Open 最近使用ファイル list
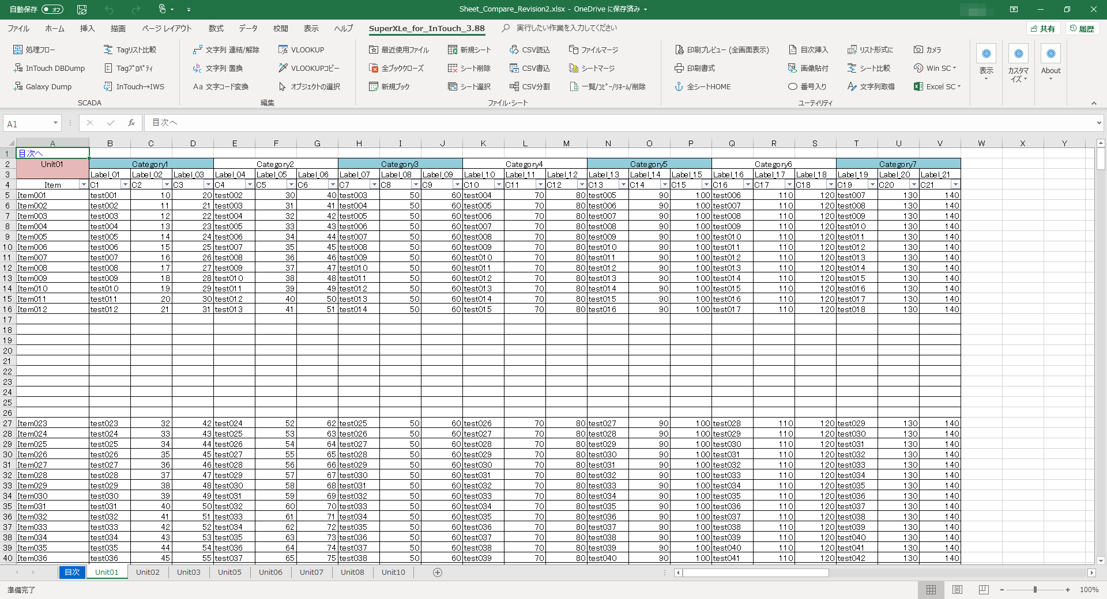Screen dimensions: 1107x599 click(399, 50)
